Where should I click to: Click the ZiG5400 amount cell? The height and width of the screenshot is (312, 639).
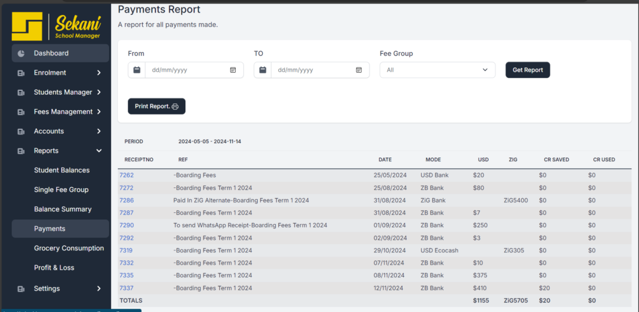pyautogui.click(x=516, y=201)
